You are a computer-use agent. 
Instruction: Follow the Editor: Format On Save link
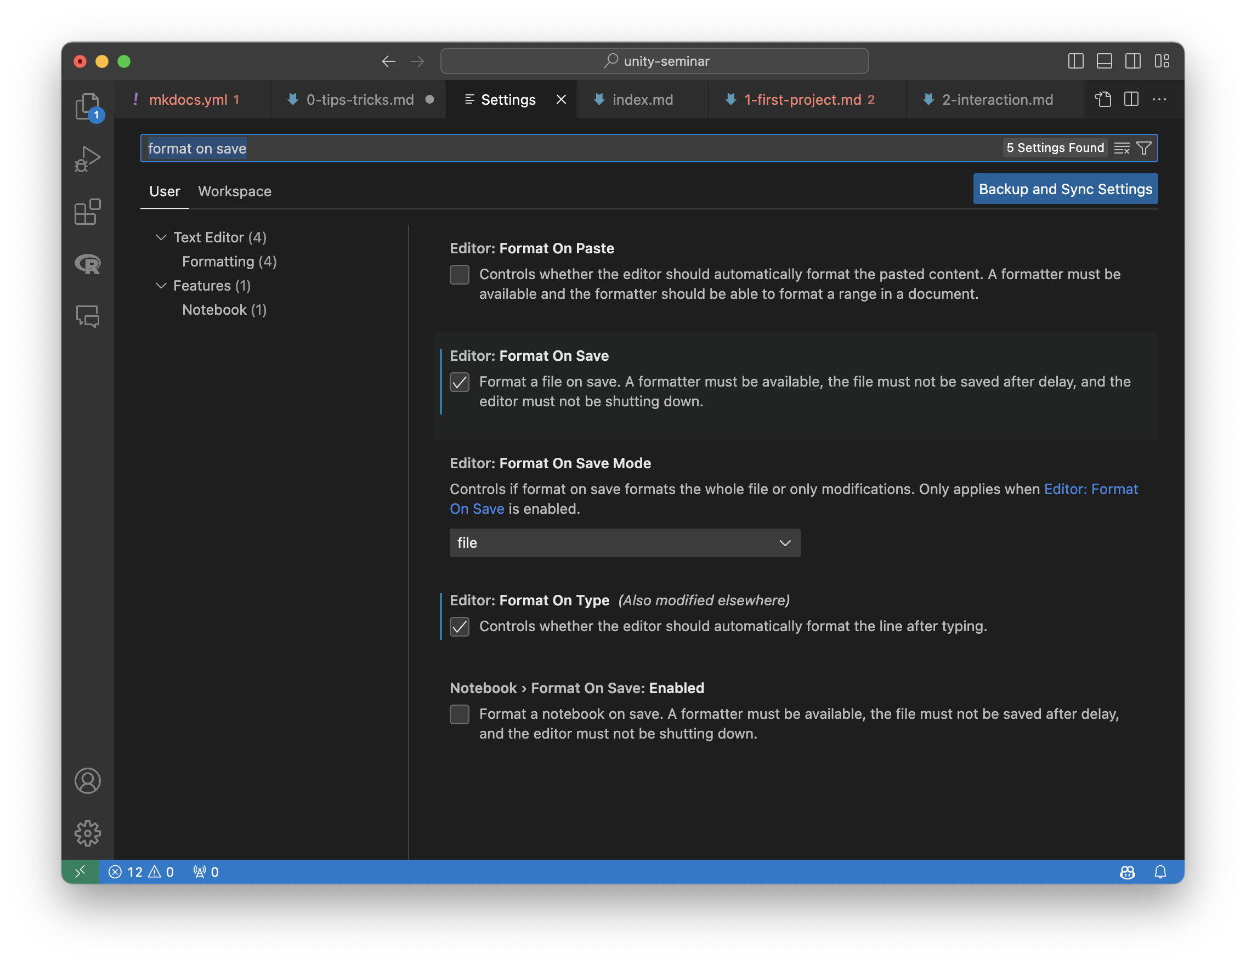1091,489
